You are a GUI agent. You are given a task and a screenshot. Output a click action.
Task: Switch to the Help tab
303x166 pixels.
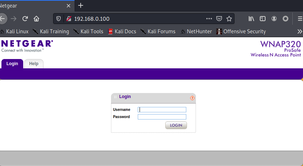(34, 64)
